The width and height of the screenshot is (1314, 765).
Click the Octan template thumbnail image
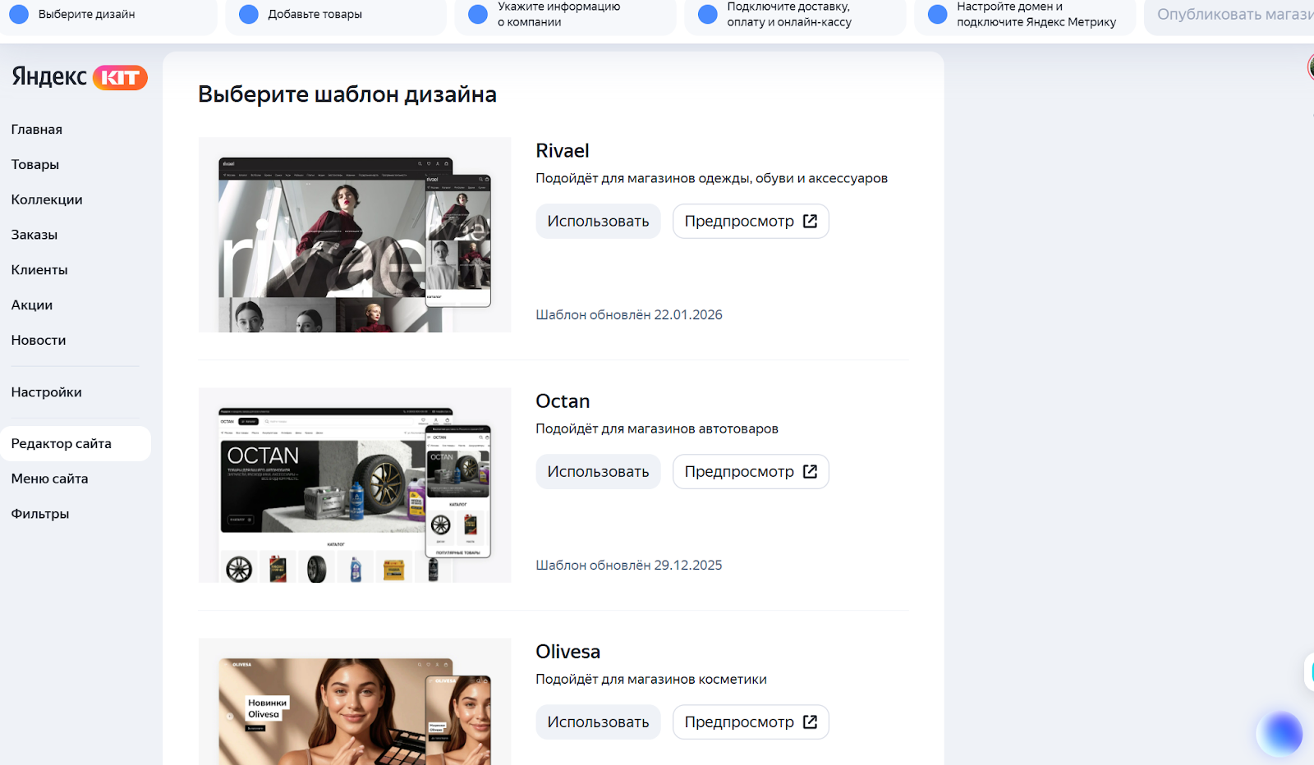(x=354, y=485)
